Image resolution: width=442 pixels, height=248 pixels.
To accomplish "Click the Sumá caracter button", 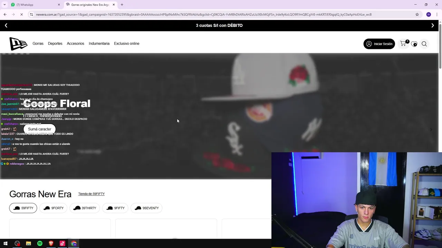I will pos(39,129).
